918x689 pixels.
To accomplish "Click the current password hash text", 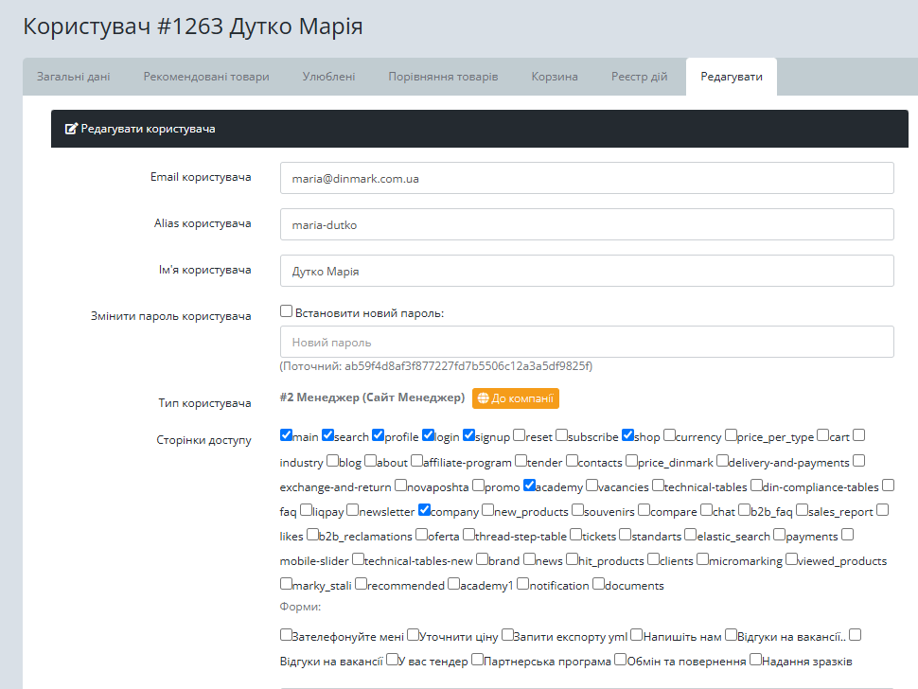I will (x=436, y=366).
